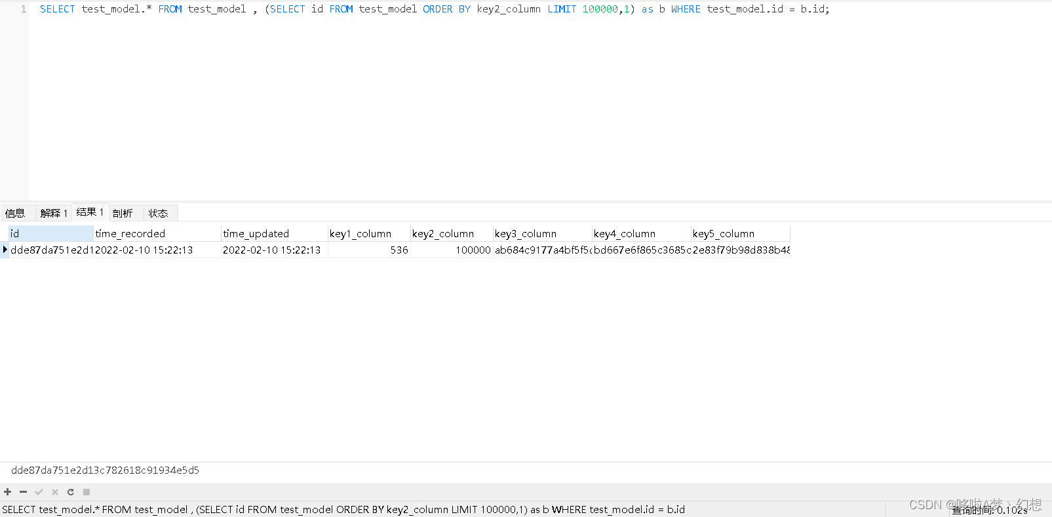1052x517 pixels.
Task: Switch to the 解释 1 tab
Action: tap(54, 213)
